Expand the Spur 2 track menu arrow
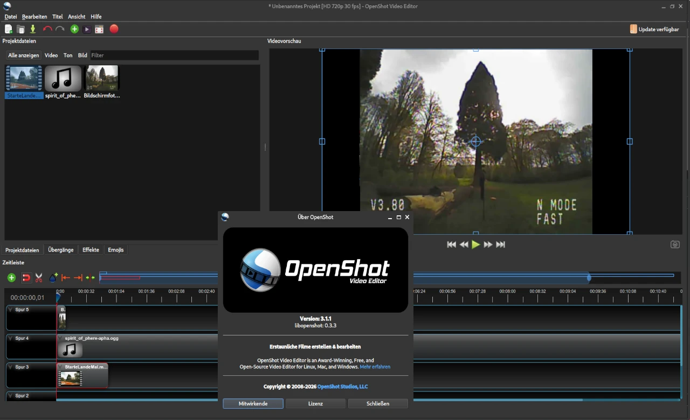Image resolution: width=690 pixels, height=420 pixels. (x=10, y=395)
